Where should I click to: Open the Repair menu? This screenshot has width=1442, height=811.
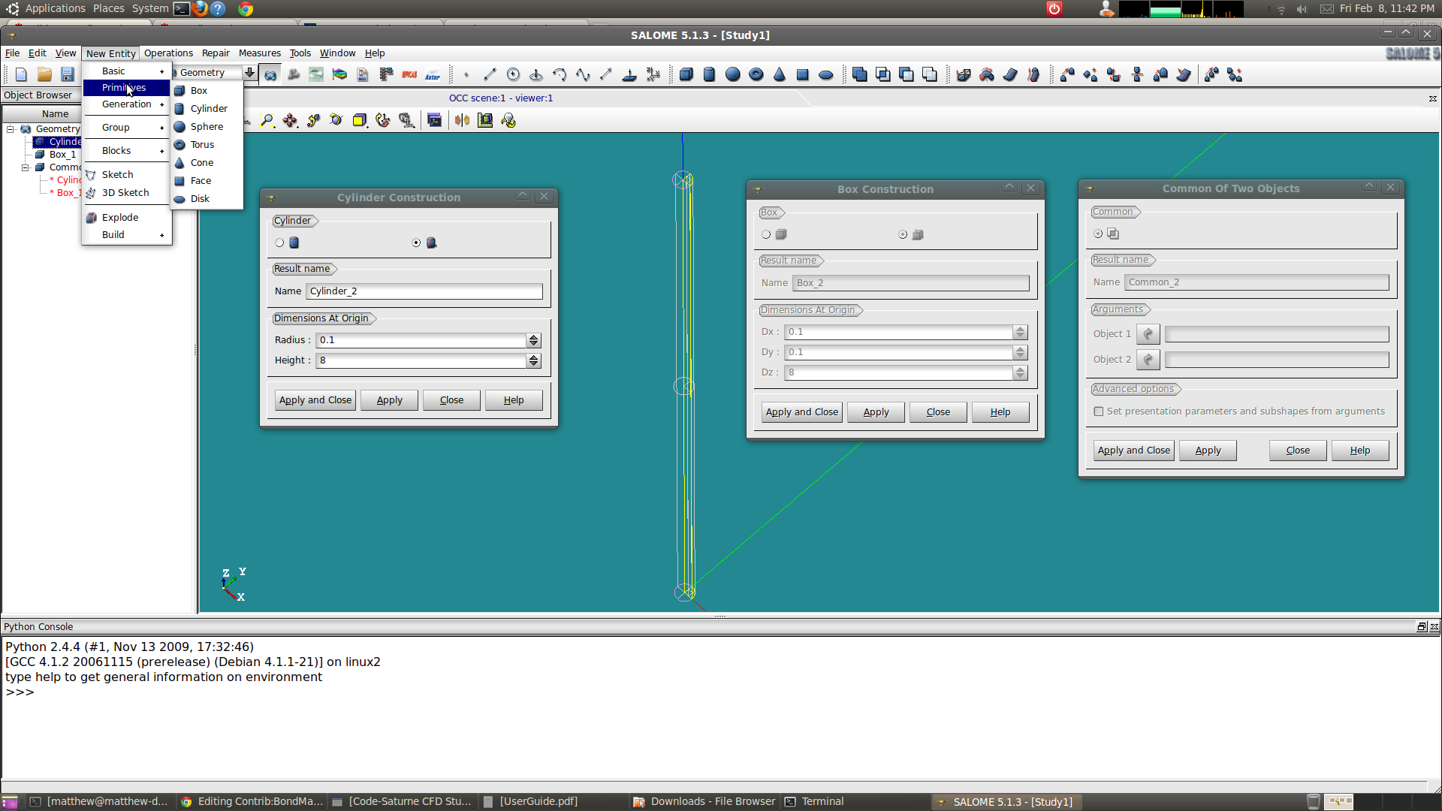[x=216, y=53]
